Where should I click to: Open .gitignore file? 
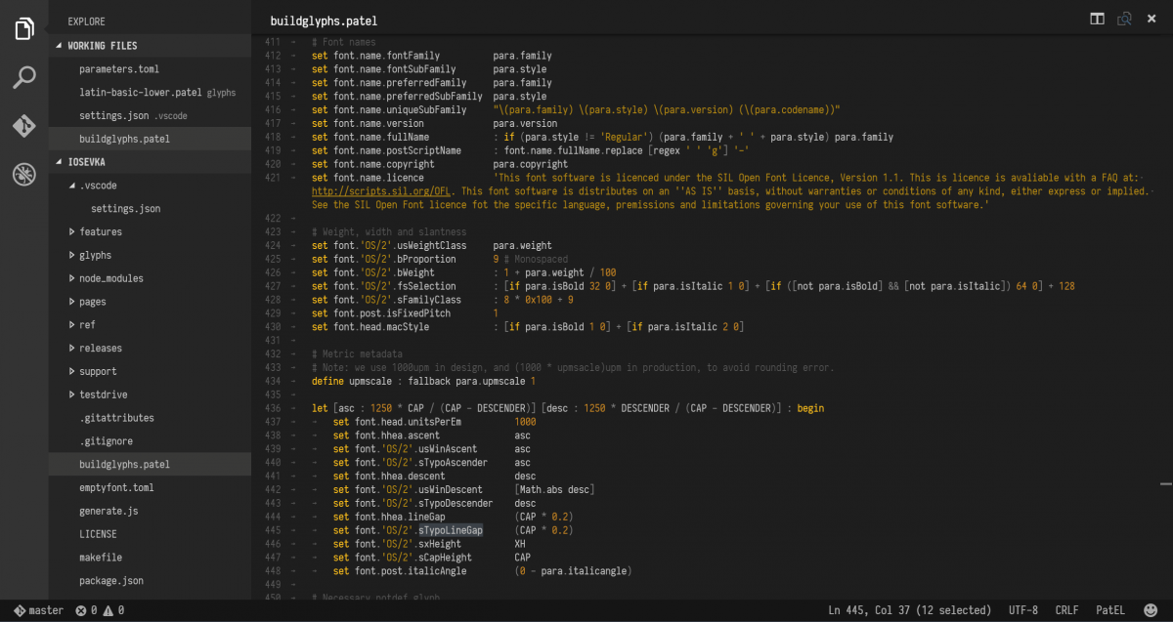point(150,441)
